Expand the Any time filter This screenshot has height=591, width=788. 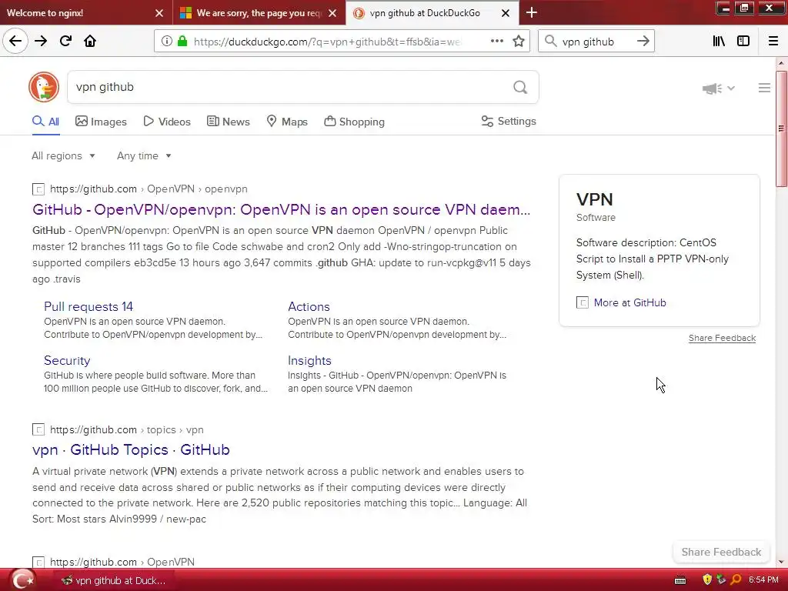point(144,155)
